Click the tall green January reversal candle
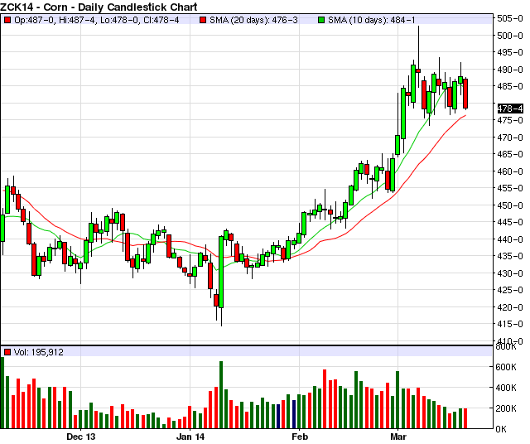The height and width of the screenshot is (444, 530). (221, 272)
